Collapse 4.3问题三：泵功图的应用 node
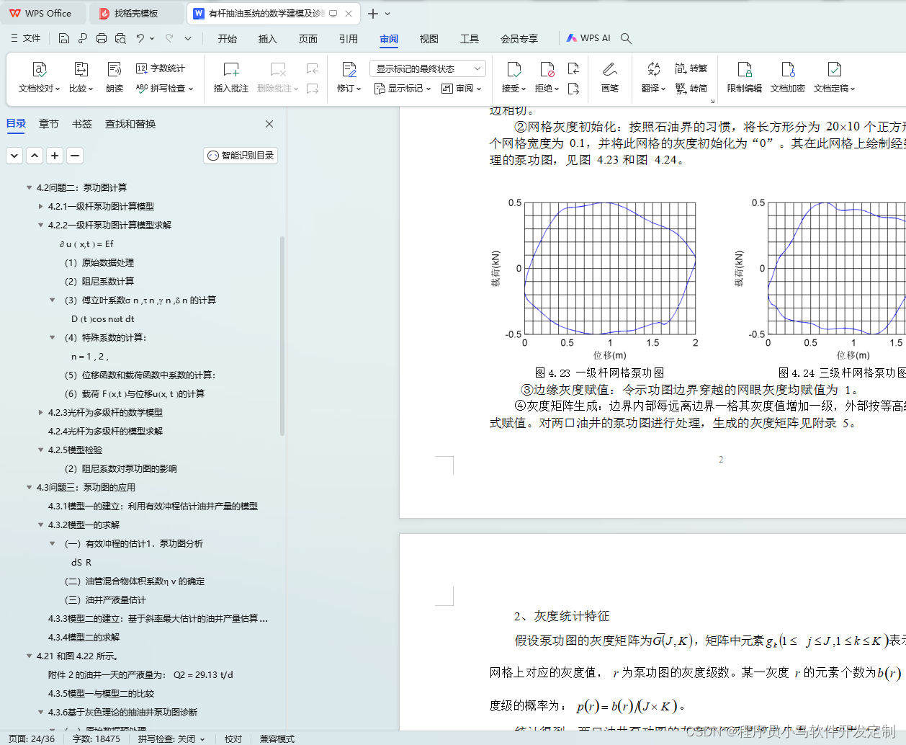906x745 pixels. tap(30, 487)
